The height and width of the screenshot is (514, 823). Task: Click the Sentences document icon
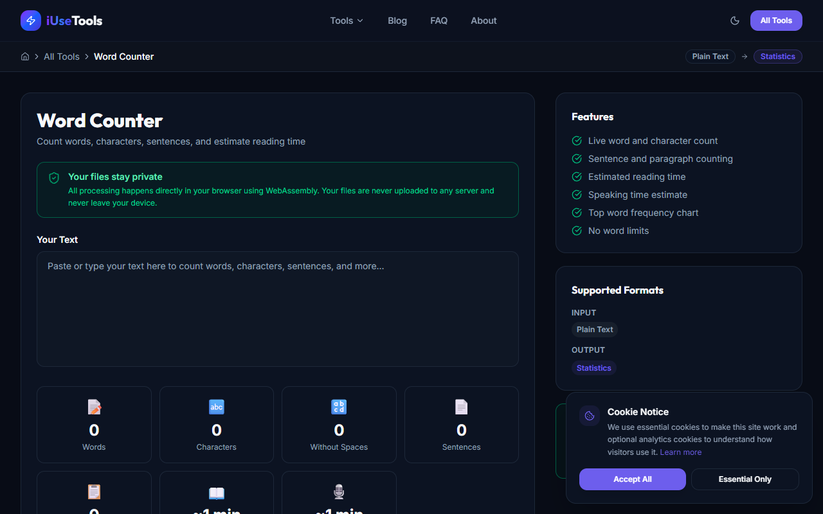461,407
